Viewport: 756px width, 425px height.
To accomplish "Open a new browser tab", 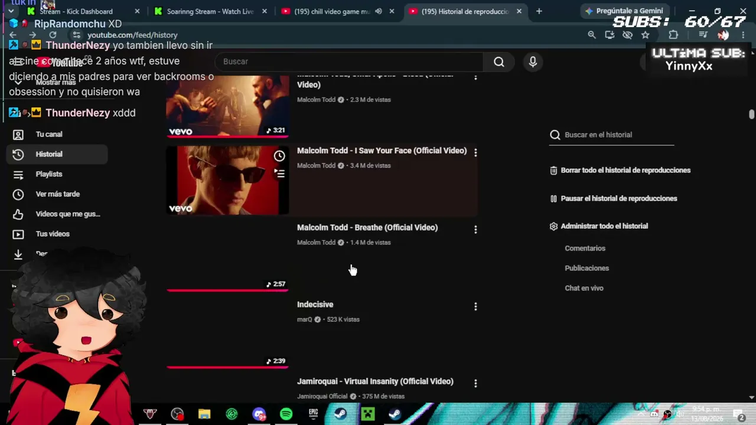I will coord(539,11).
